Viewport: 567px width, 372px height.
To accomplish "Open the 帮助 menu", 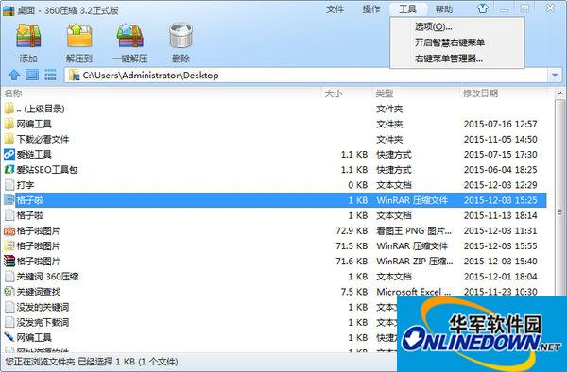I will (x=444, y=9).
